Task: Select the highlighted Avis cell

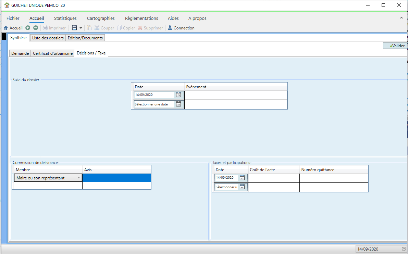Action: (x=116, y=178)
